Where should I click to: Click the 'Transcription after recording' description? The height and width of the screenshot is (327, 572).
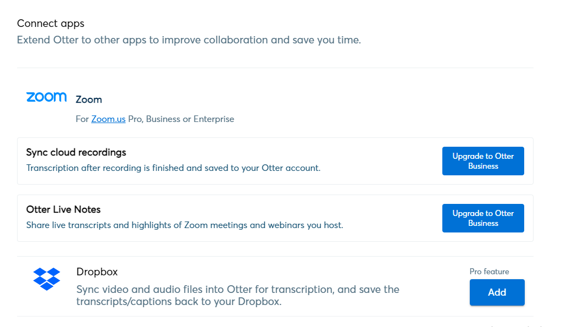point(173,168)
